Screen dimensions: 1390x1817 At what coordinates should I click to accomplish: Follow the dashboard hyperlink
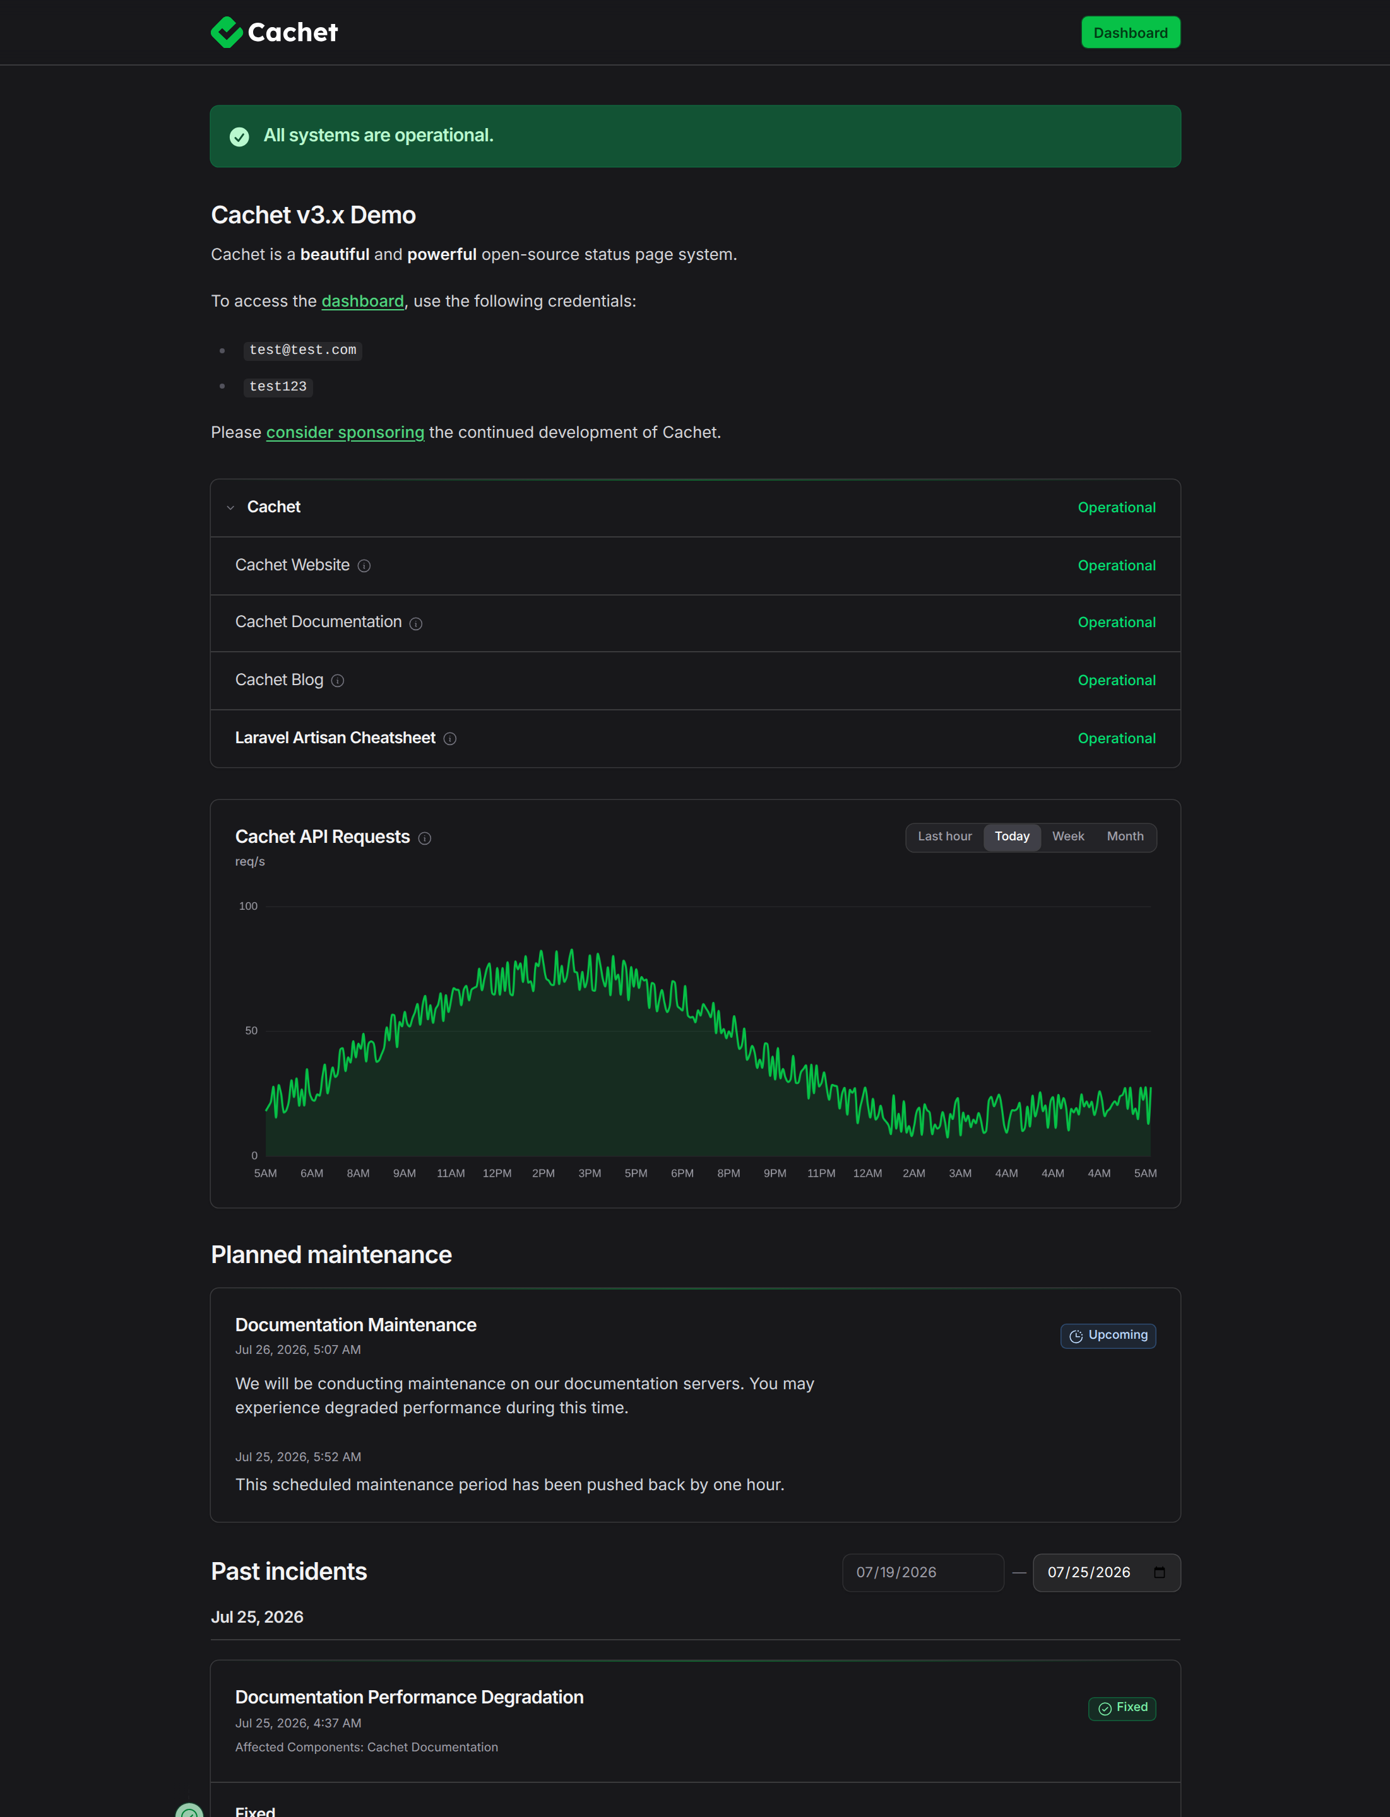pos(362,301)
